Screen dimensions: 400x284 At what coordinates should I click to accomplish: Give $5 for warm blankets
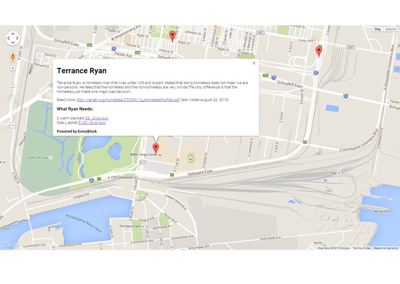(97, 118)
